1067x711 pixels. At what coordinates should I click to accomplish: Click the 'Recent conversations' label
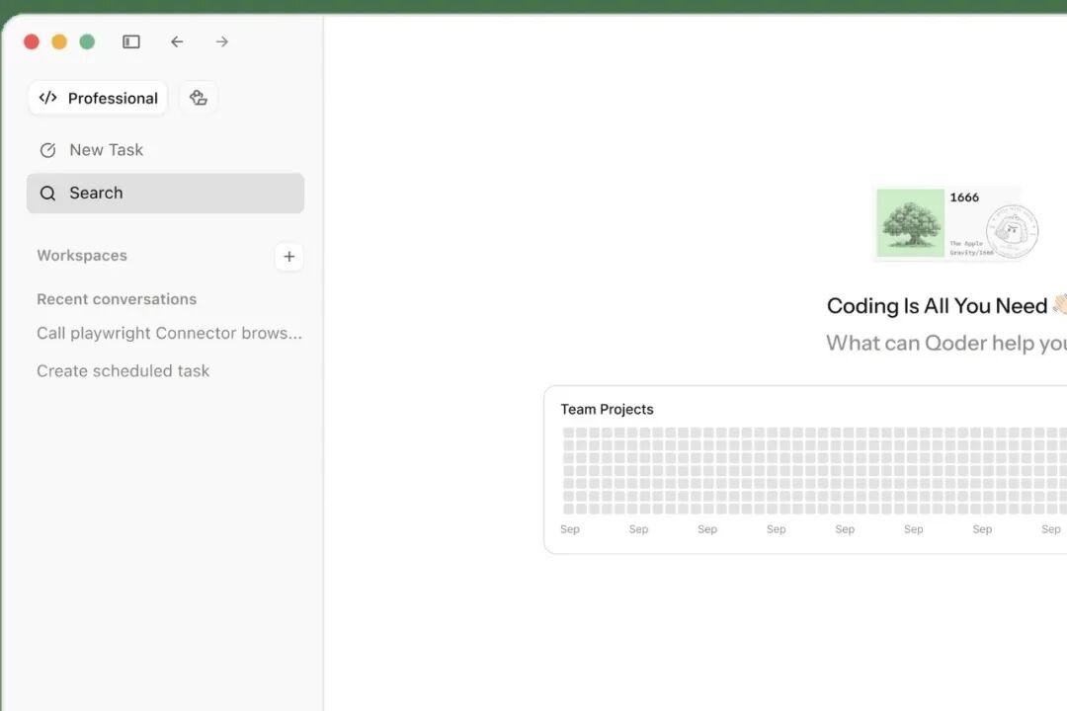tap(117, 299)
